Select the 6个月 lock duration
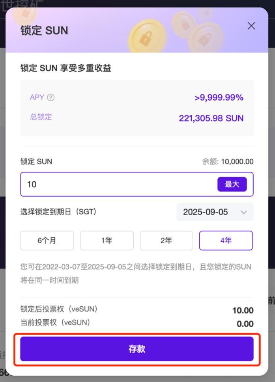The width and height of the screenshot is (275, 382). 47,241
